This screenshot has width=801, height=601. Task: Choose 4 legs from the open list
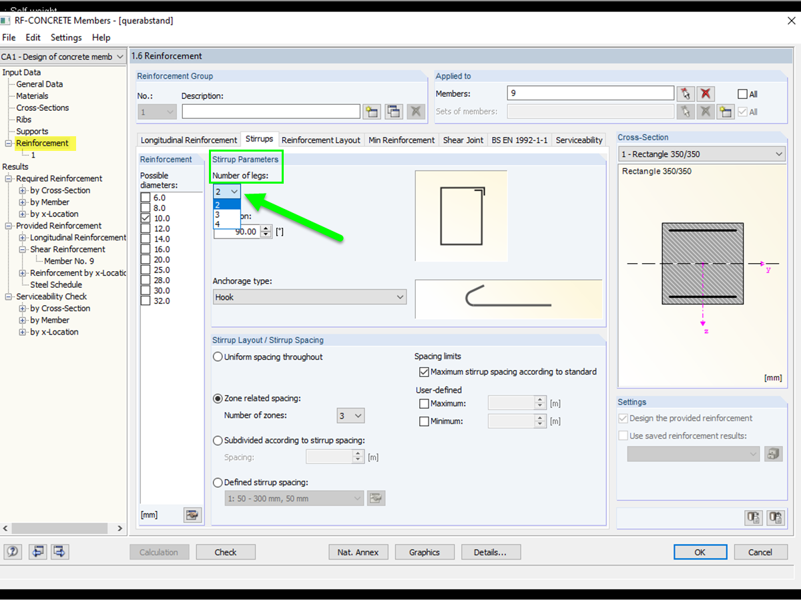226,224
